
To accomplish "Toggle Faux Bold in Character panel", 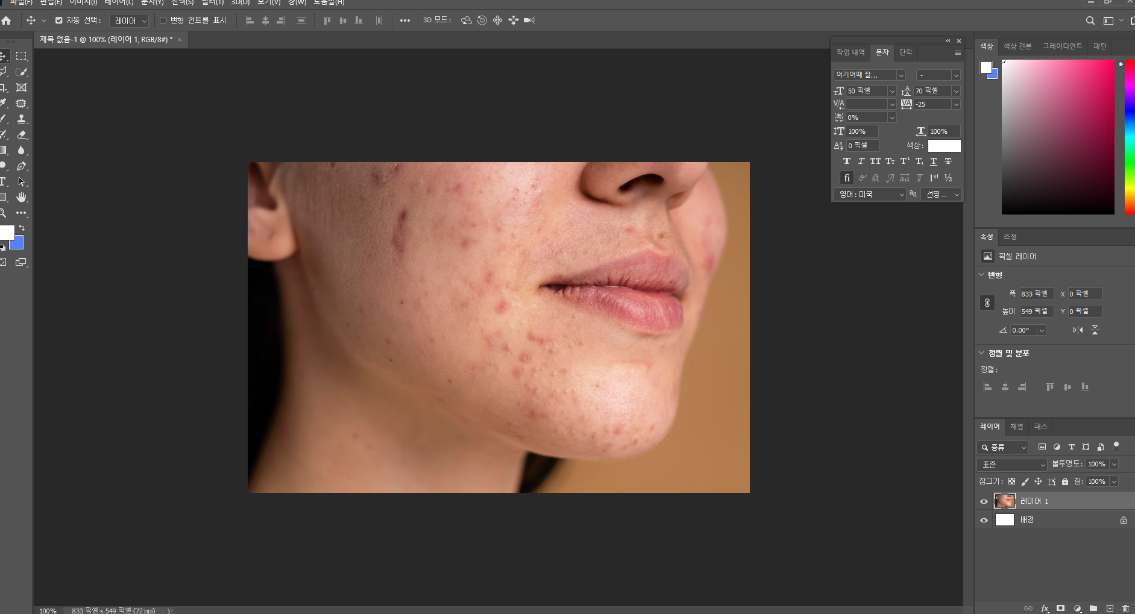I will coord(847,161).
